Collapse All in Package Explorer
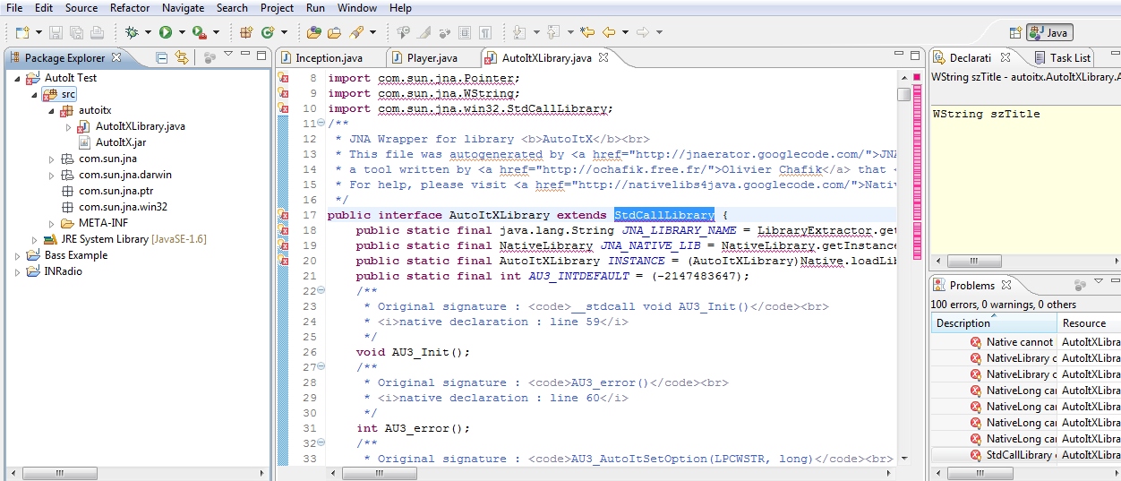 click(162, 57)
